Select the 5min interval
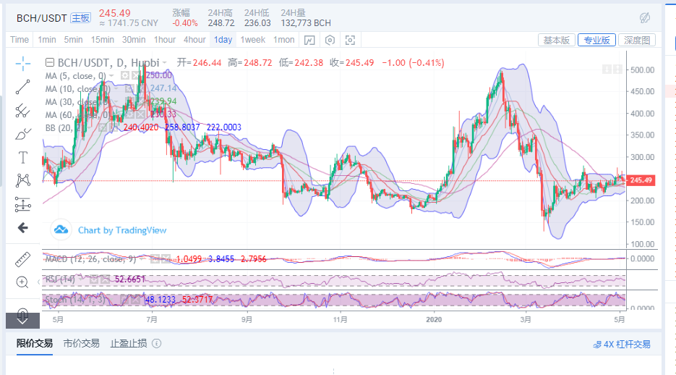 73,40
